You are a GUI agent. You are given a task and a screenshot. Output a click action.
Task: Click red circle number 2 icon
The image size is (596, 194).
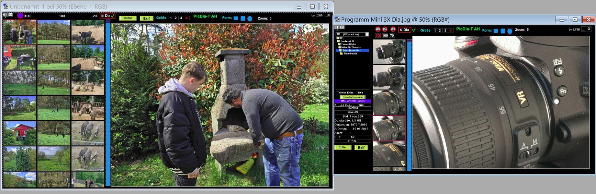385,29
